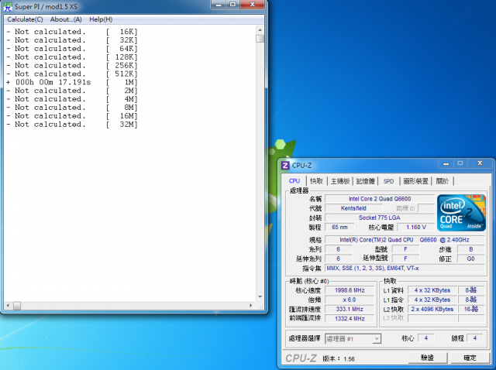The height and width of the screenshot is (370, 496).
Task: Click the '65 nm' technology field
Action: click(x=339, y=227)
